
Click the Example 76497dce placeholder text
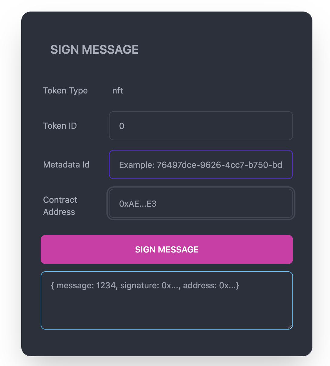pos(201,165)
